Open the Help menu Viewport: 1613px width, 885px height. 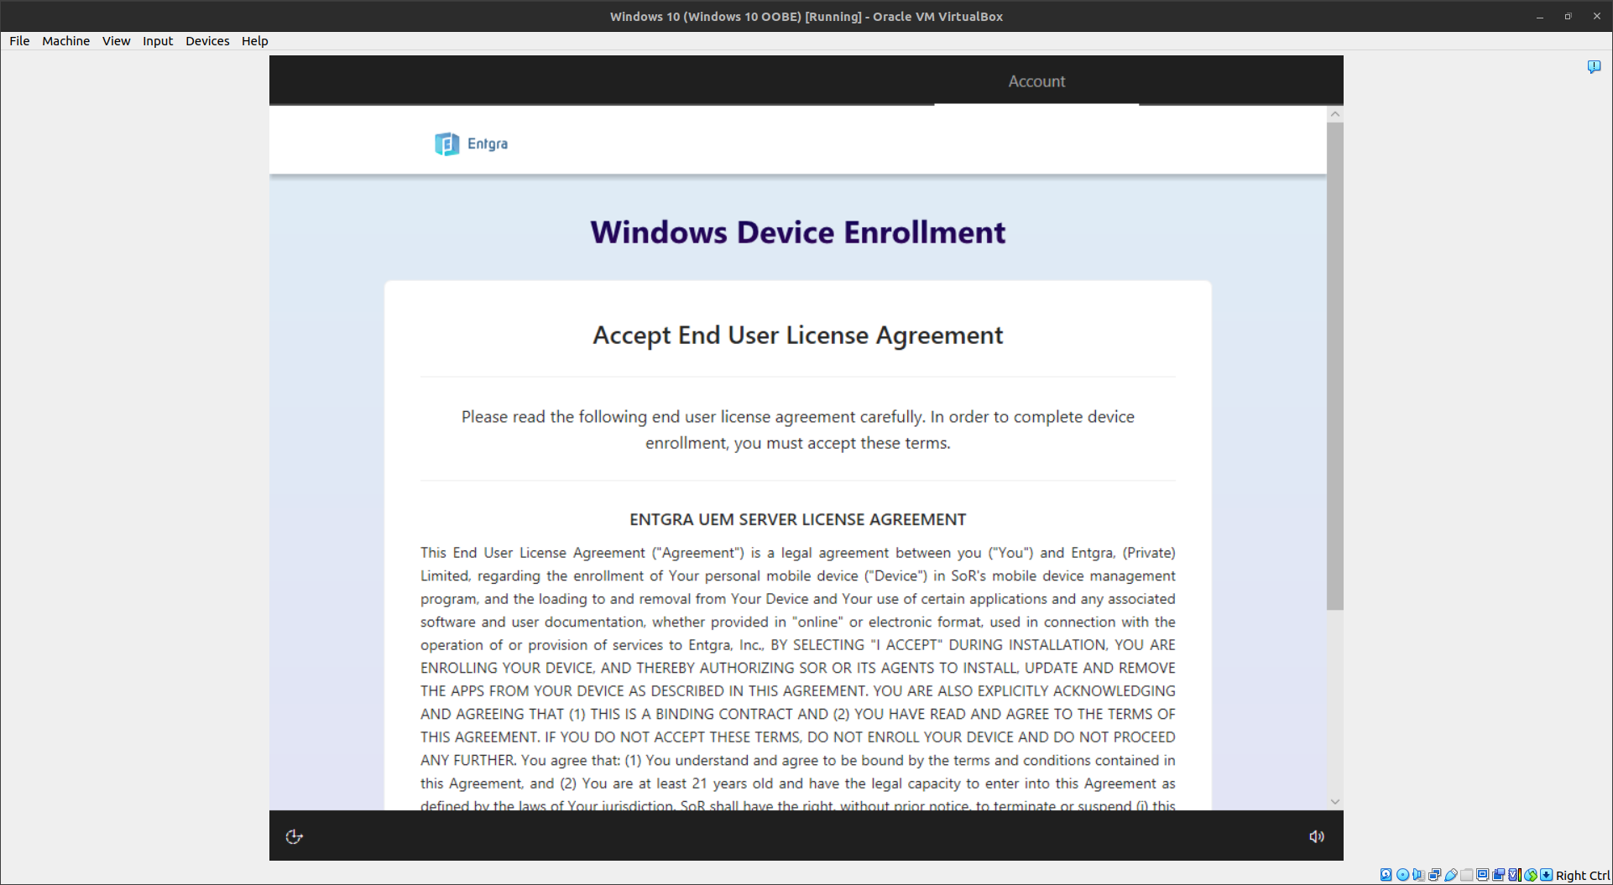pos(254,40)
